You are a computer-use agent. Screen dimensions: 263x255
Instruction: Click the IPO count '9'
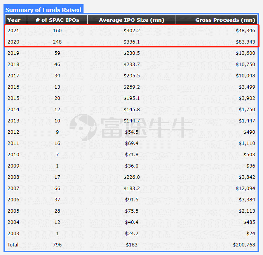tap(57, 132)
